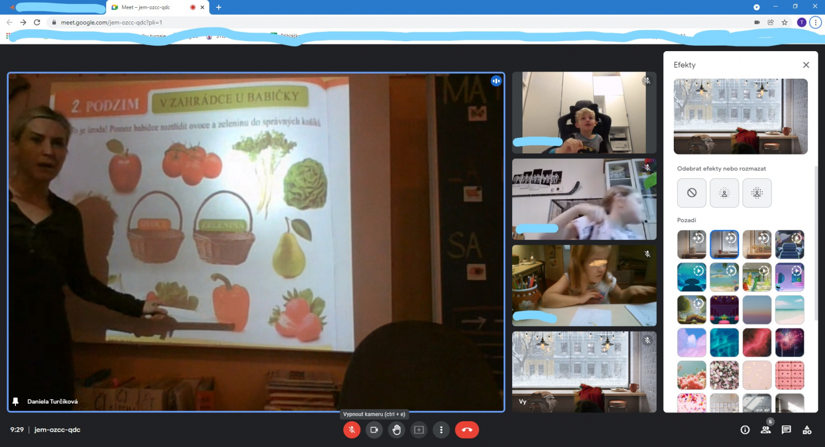
Task: Select the pink and blue clouds background
Action: (x=692, y=343)
